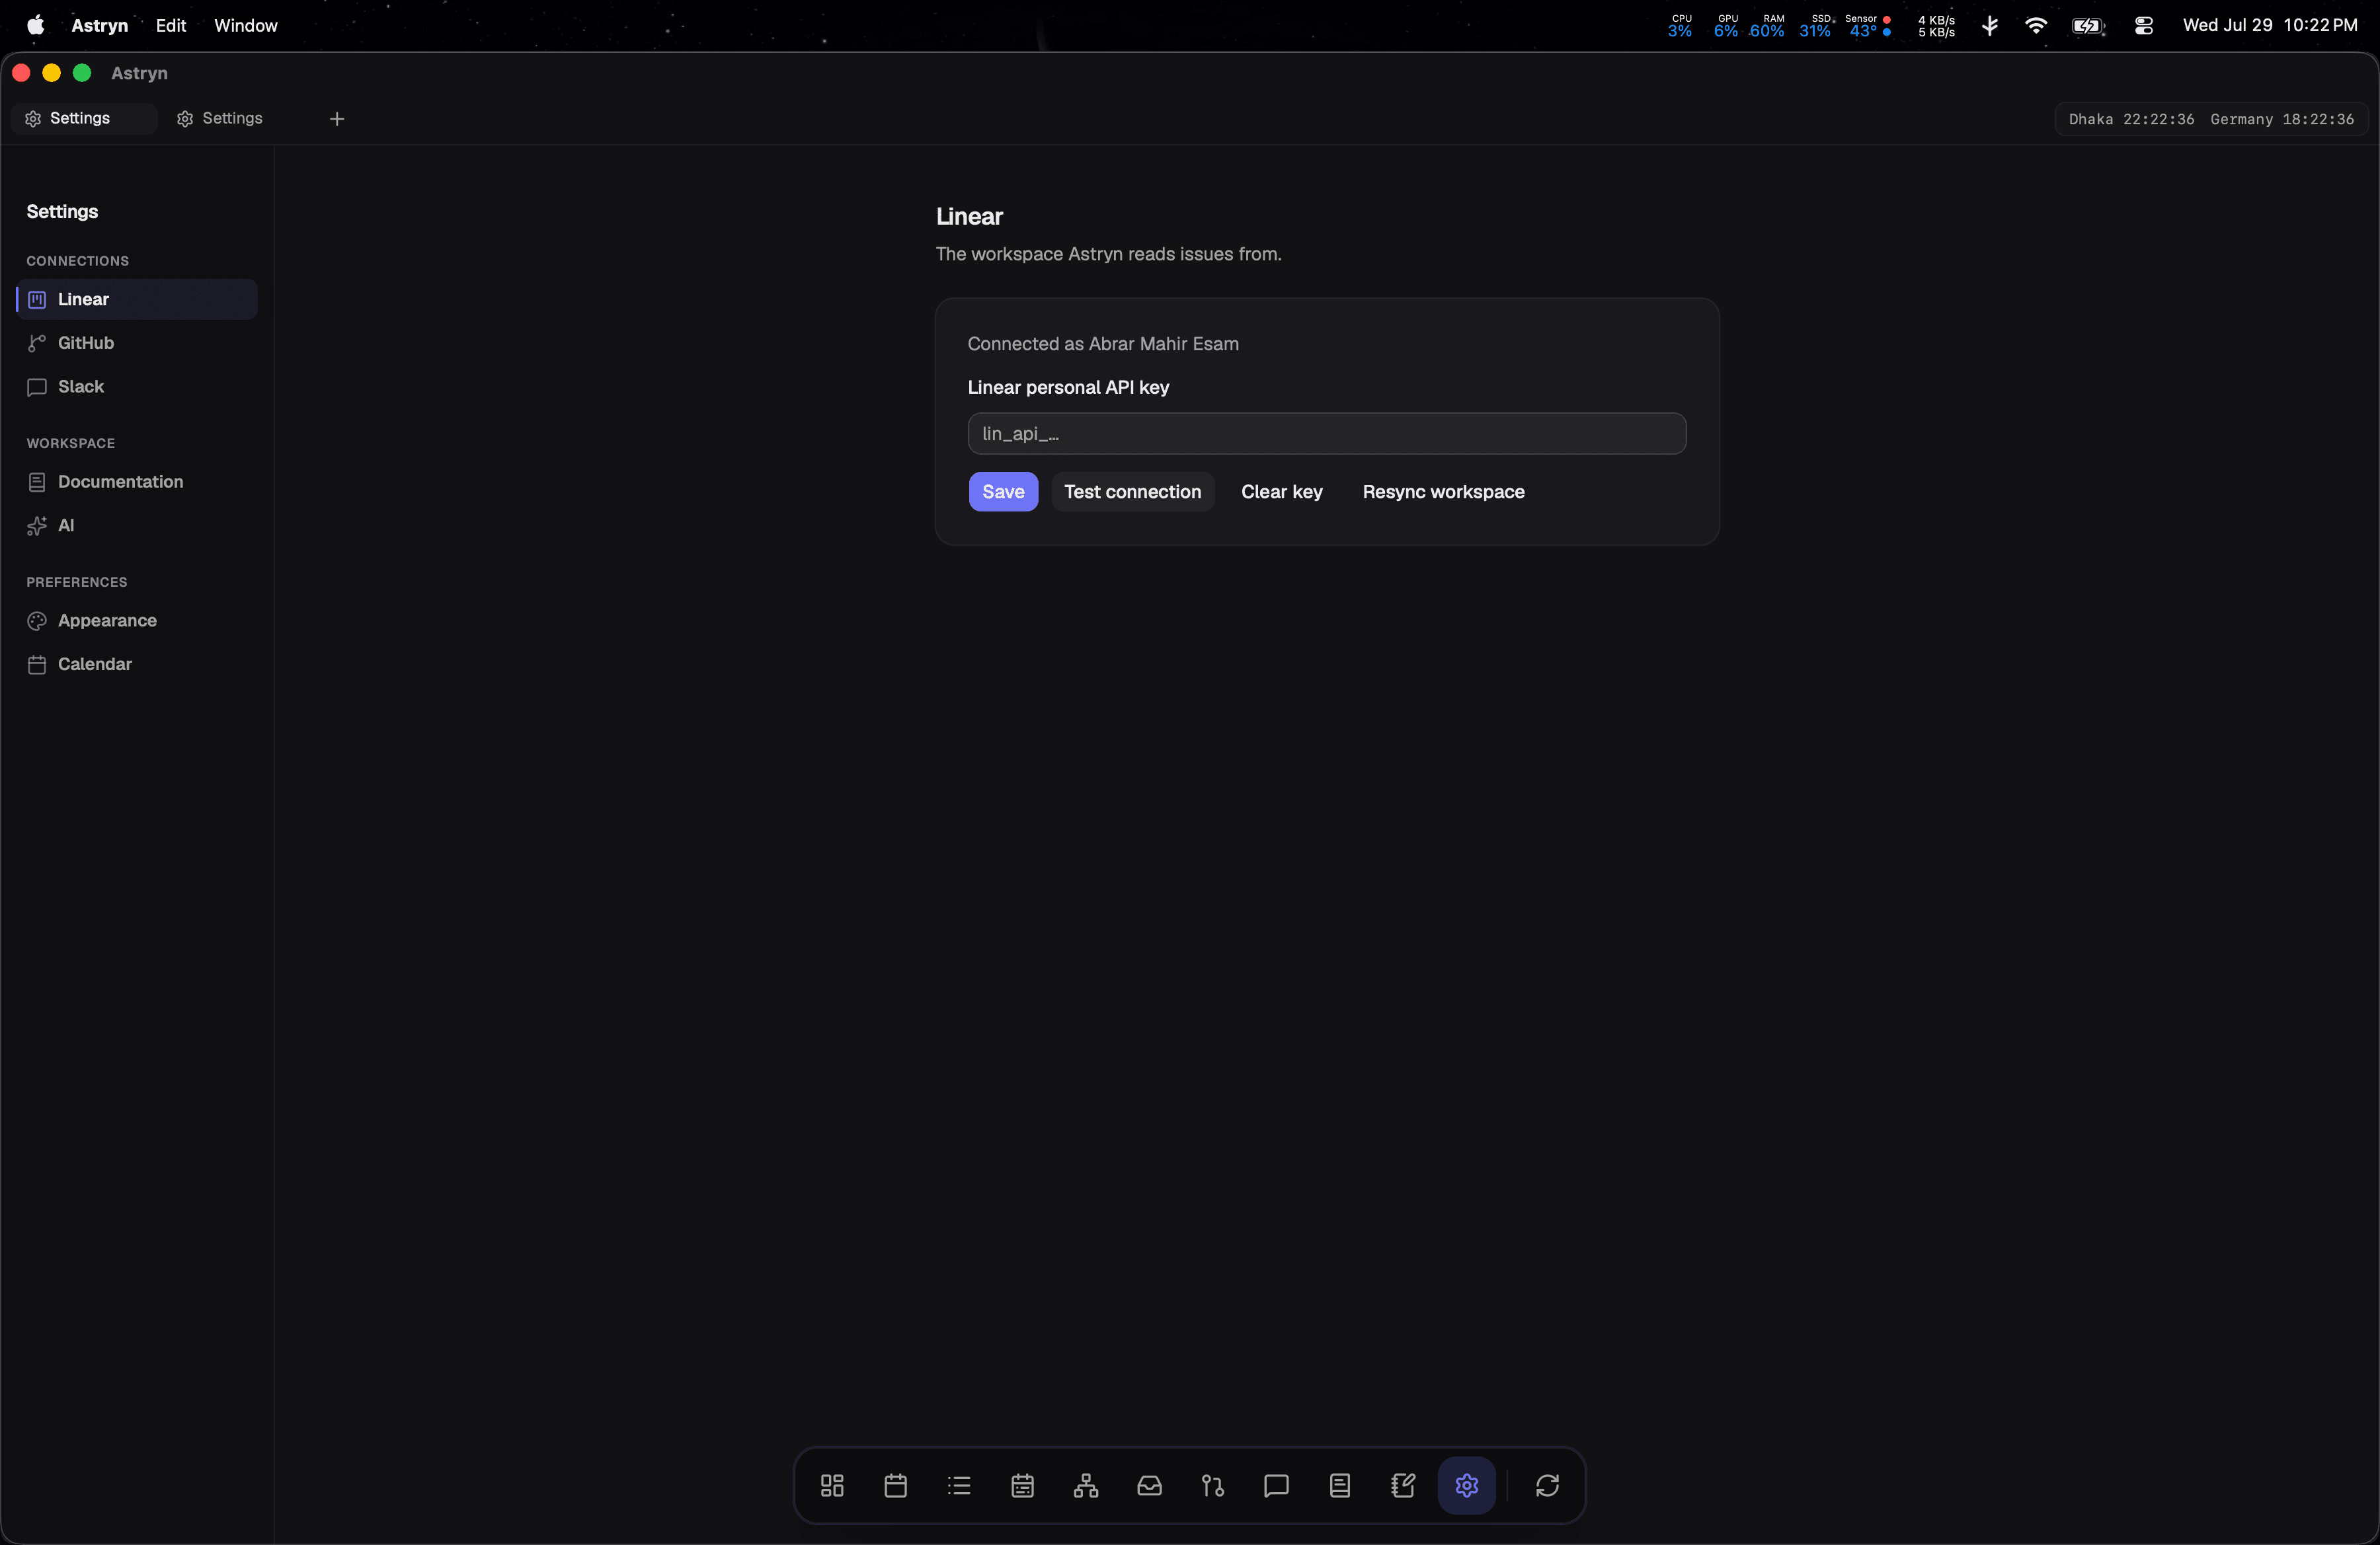Click the 'Connected as Abrar Mahir Esam' text

(1103, 344)
